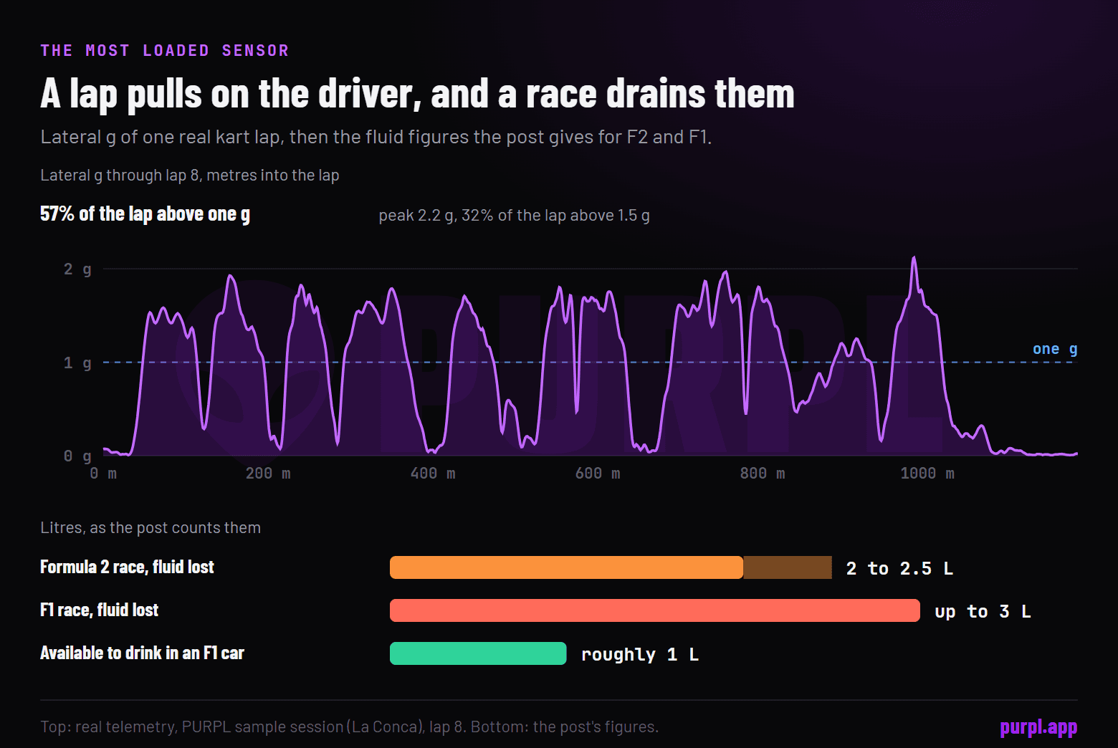Click the "0 g" axis label
The image size is (1118, 748).
77,456
